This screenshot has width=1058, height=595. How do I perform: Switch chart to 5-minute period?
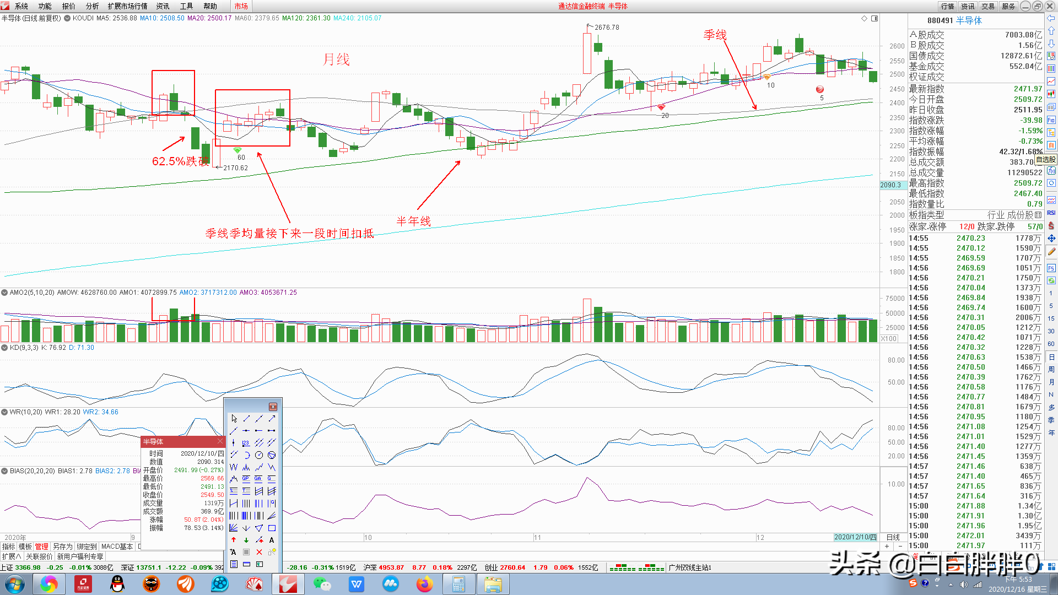pos(1051,306)
